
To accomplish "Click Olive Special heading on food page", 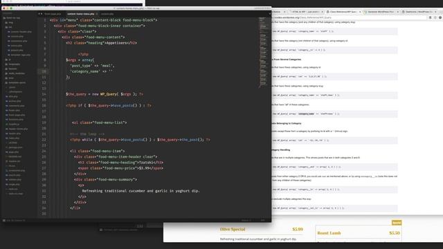I will click(x=233, y=229).
